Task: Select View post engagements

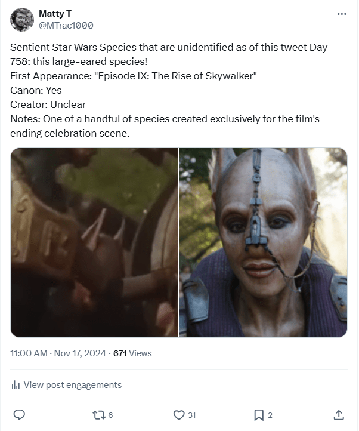Action: tap(72, 385)
